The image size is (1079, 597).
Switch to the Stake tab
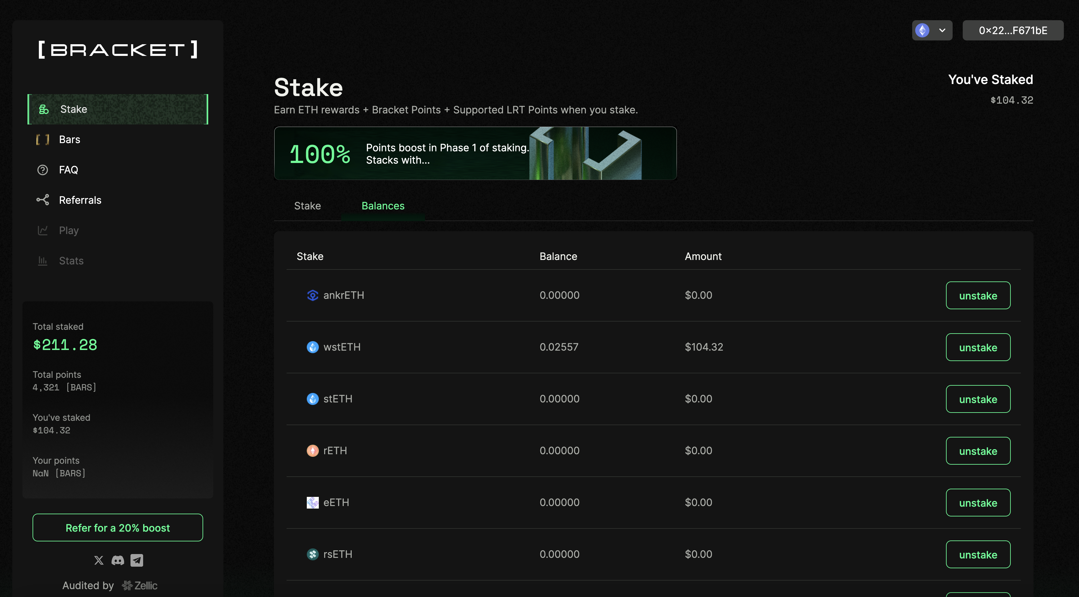307,206
